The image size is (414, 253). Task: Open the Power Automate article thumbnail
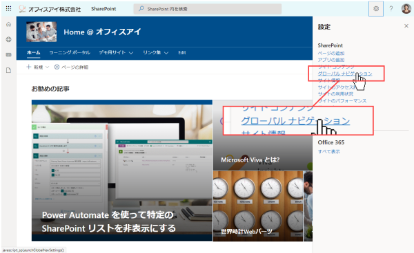(121, 170)
